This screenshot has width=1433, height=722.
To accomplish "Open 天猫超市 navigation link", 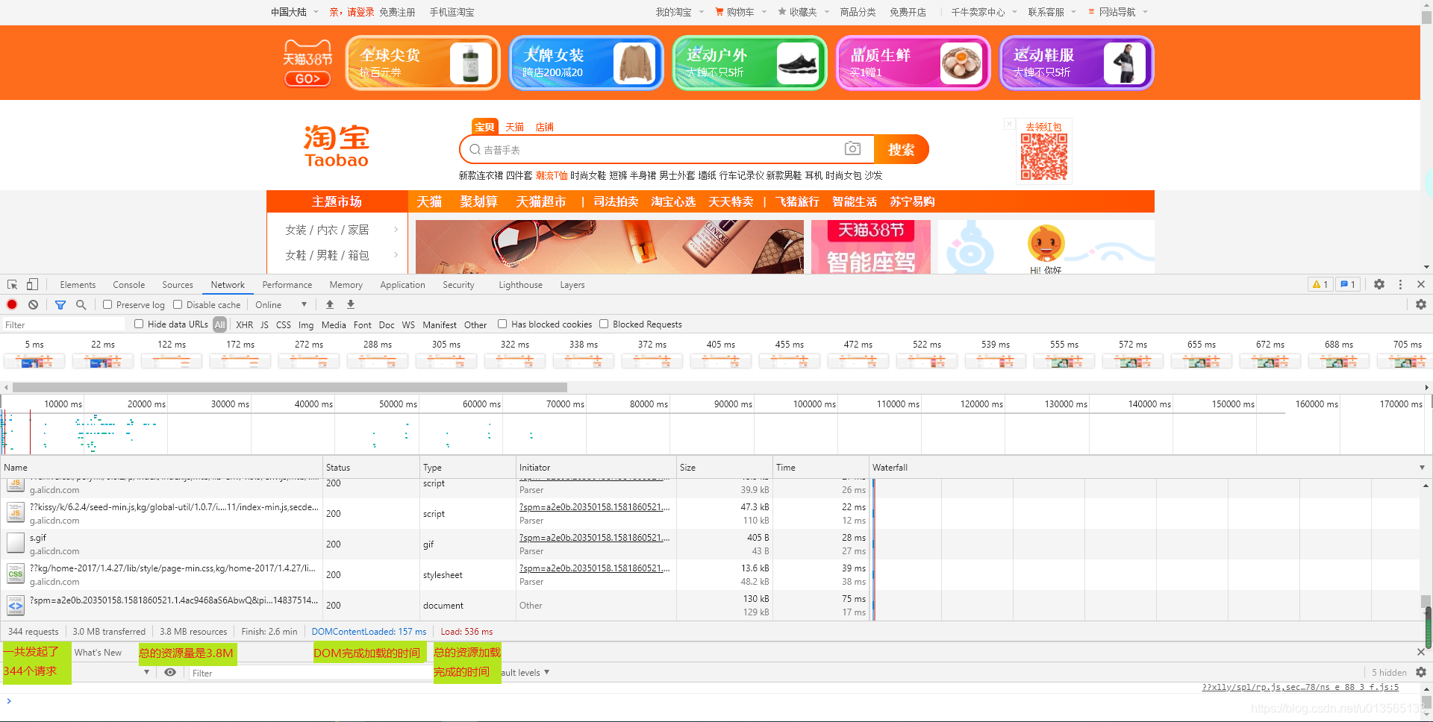I will click(x=541, y=201).
